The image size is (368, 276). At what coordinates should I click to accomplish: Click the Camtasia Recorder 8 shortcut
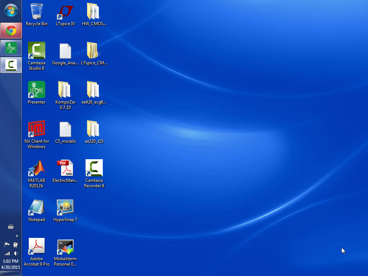coord(94,168)
